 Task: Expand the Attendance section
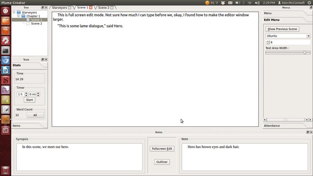(x=287, y=126)
